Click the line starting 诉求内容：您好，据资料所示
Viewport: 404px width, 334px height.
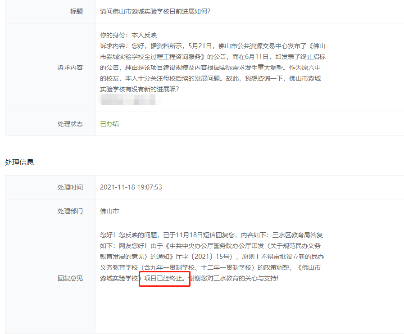(213, 46)
